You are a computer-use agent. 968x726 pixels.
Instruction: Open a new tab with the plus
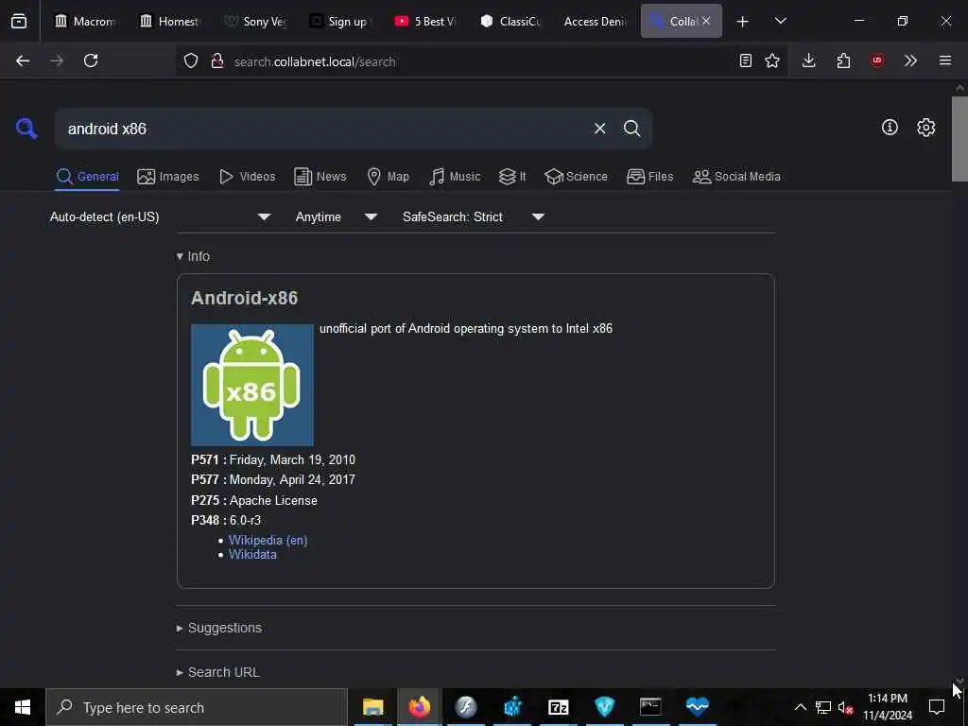click(x=743, y=22)
